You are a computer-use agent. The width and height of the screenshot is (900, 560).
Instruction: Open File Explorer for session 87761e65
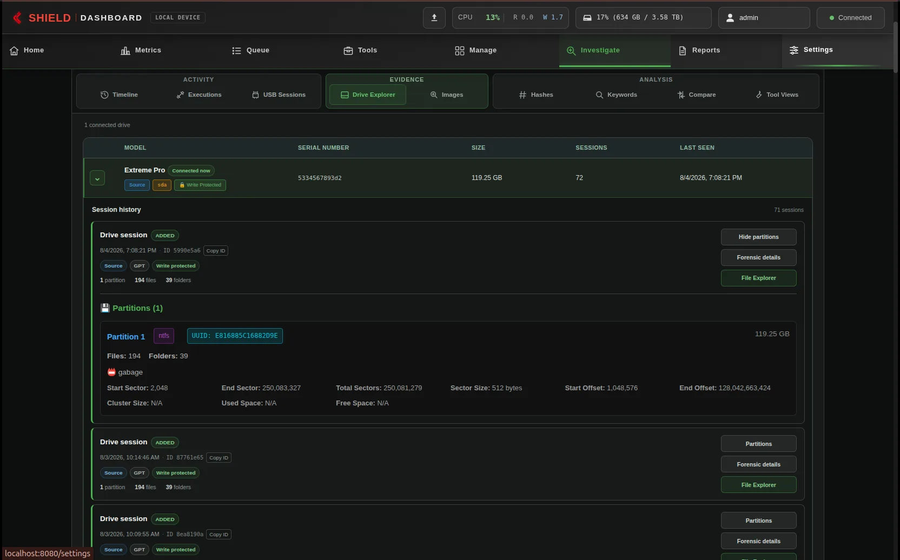coord(758,485)
